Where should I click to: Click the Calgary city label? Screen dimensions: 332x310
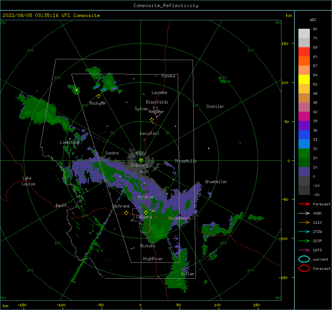click(x=144, y=217)
